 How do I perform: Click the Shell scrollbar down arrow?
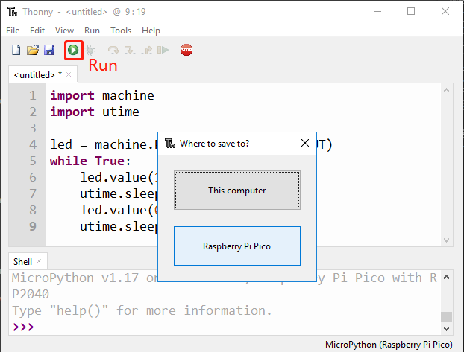(x=447, y=328)
